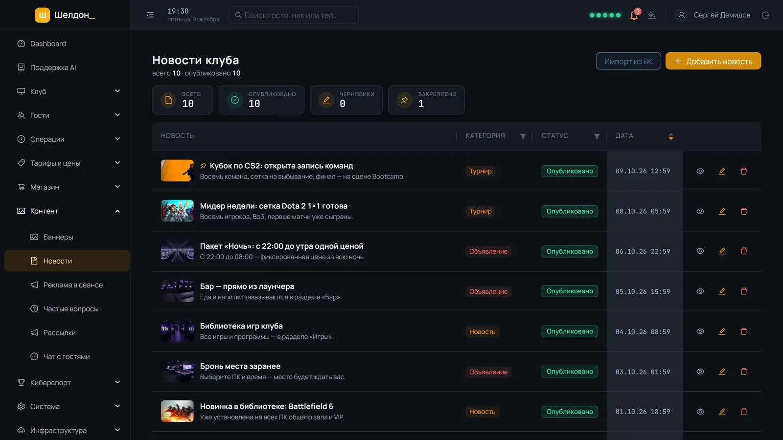This screenshot has width=783, height=440.
Task: Edit the Бар — прямо из лаунчера news
Action: (722, 291)
